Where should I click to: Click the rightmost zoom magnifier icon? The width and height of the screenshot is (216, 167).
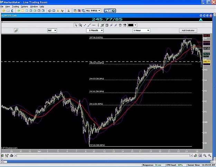pyautogui.click(x=209, y=156)
